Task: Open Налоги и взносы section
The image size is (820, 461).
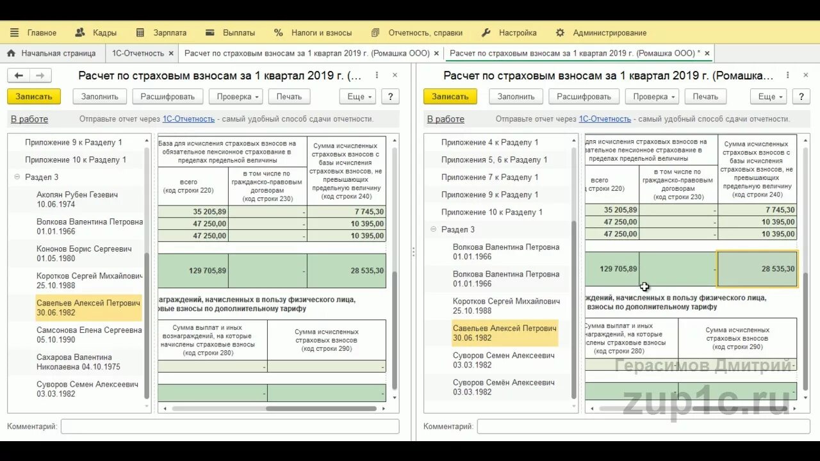Action: [x=322, y=33]
